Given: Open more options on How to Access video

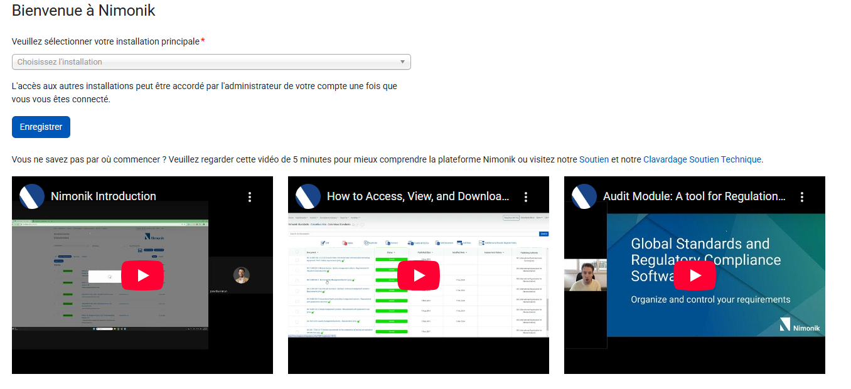Looking at the screenshot, I should point(526,197).
